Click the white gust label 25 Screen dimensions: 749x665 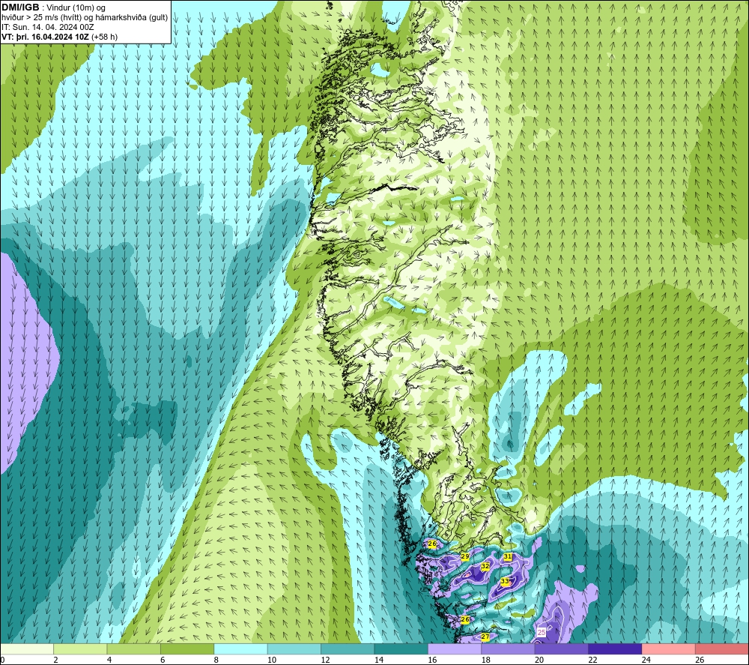542,632
